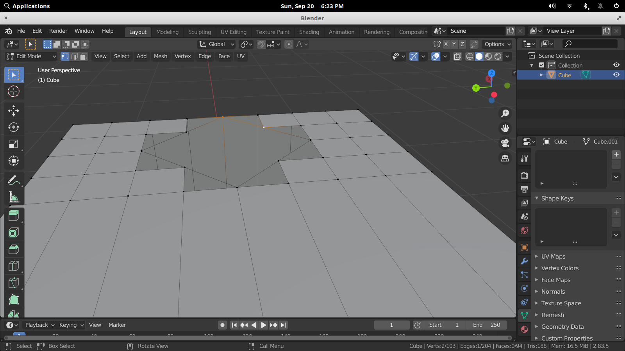This screenshot has width=625, height=351.
Task: Toggle X-ray view
Action: click(457, 56)
